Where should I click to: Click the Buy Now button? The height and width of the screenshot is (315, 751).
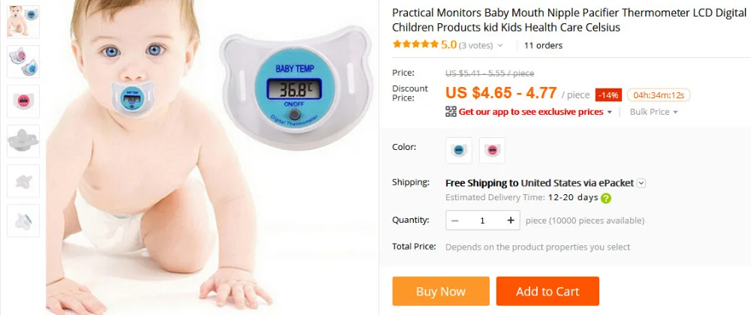(x=441, y=291)
